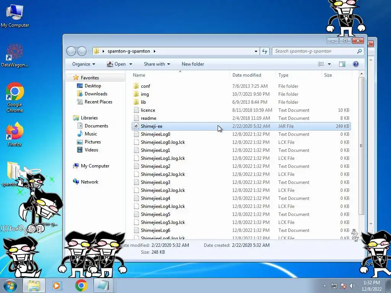The width and height of the screenshot is (391, 293).
Task: Open the Share with menu
Action: click(157, 64)
